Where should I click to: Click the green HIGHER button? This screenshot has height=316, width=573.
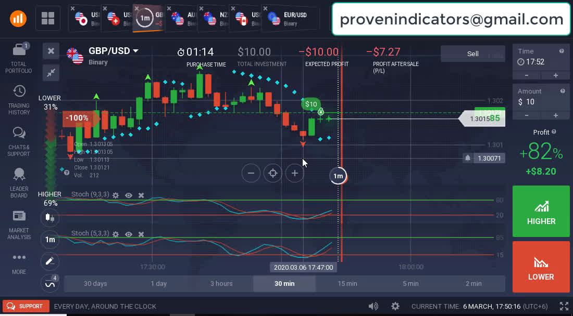click(541, 211)
